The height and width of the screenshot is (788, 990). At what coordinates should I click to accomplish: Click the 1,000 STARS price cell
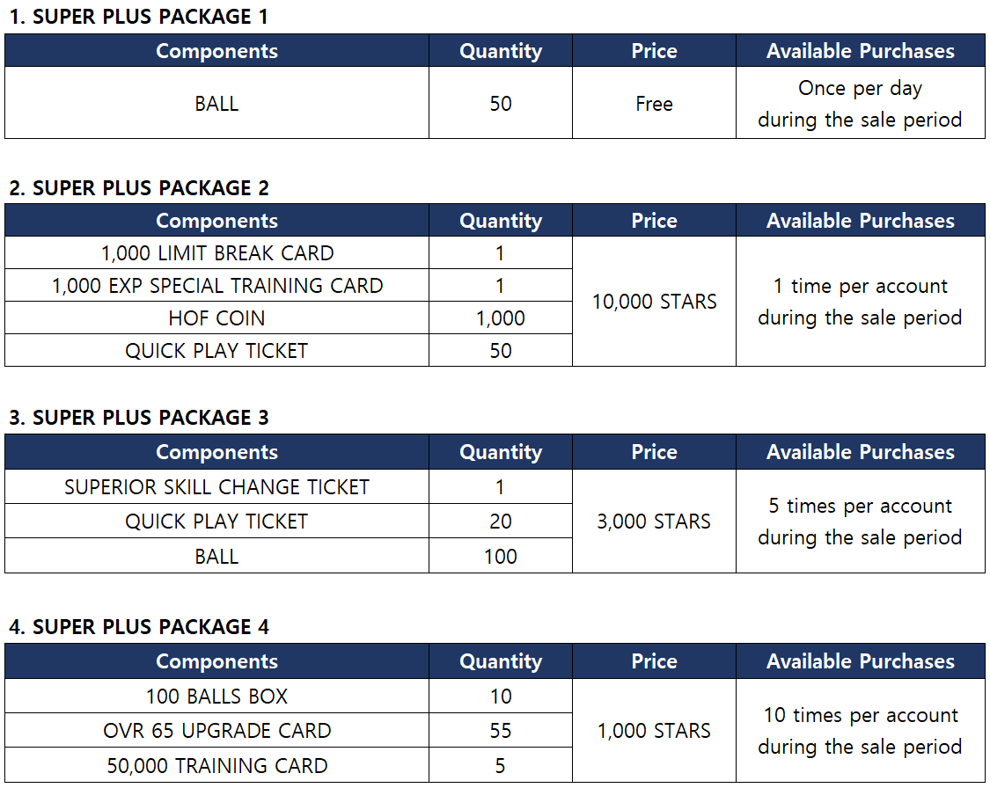coord(654,731)
